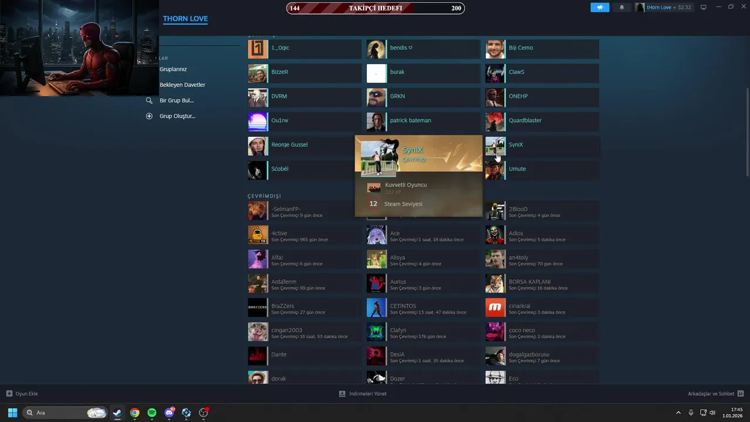Viewport: 750px width, 422px height.
Task: Open Discord from the taskbar
Action: [169, 413]
